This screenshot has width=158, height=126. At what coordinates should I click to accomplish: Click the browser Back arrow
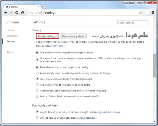[5, 12]
